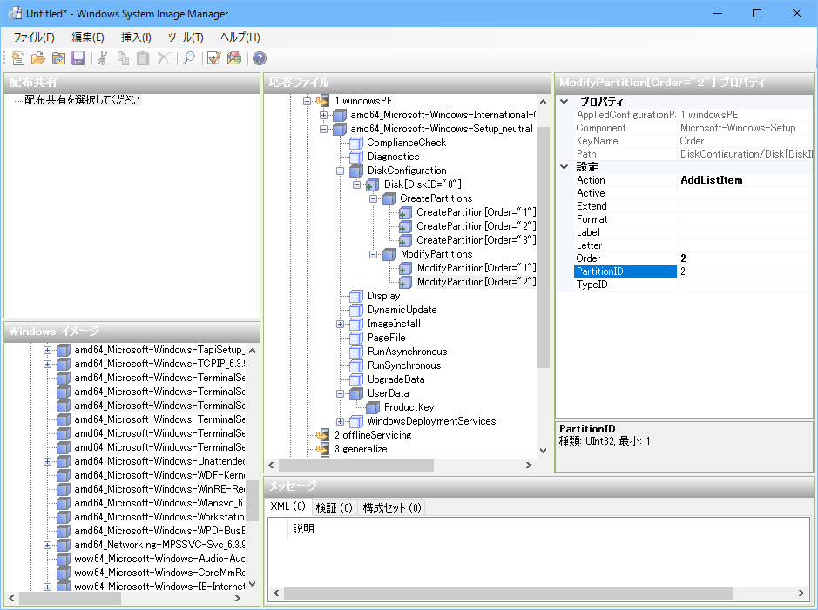818x610 pixels.
Task: Click the validate answer file icon
Action: point(214,58)
